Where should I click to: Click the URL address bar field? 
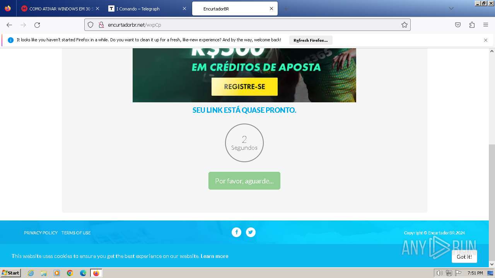click(x=247, y=25)
